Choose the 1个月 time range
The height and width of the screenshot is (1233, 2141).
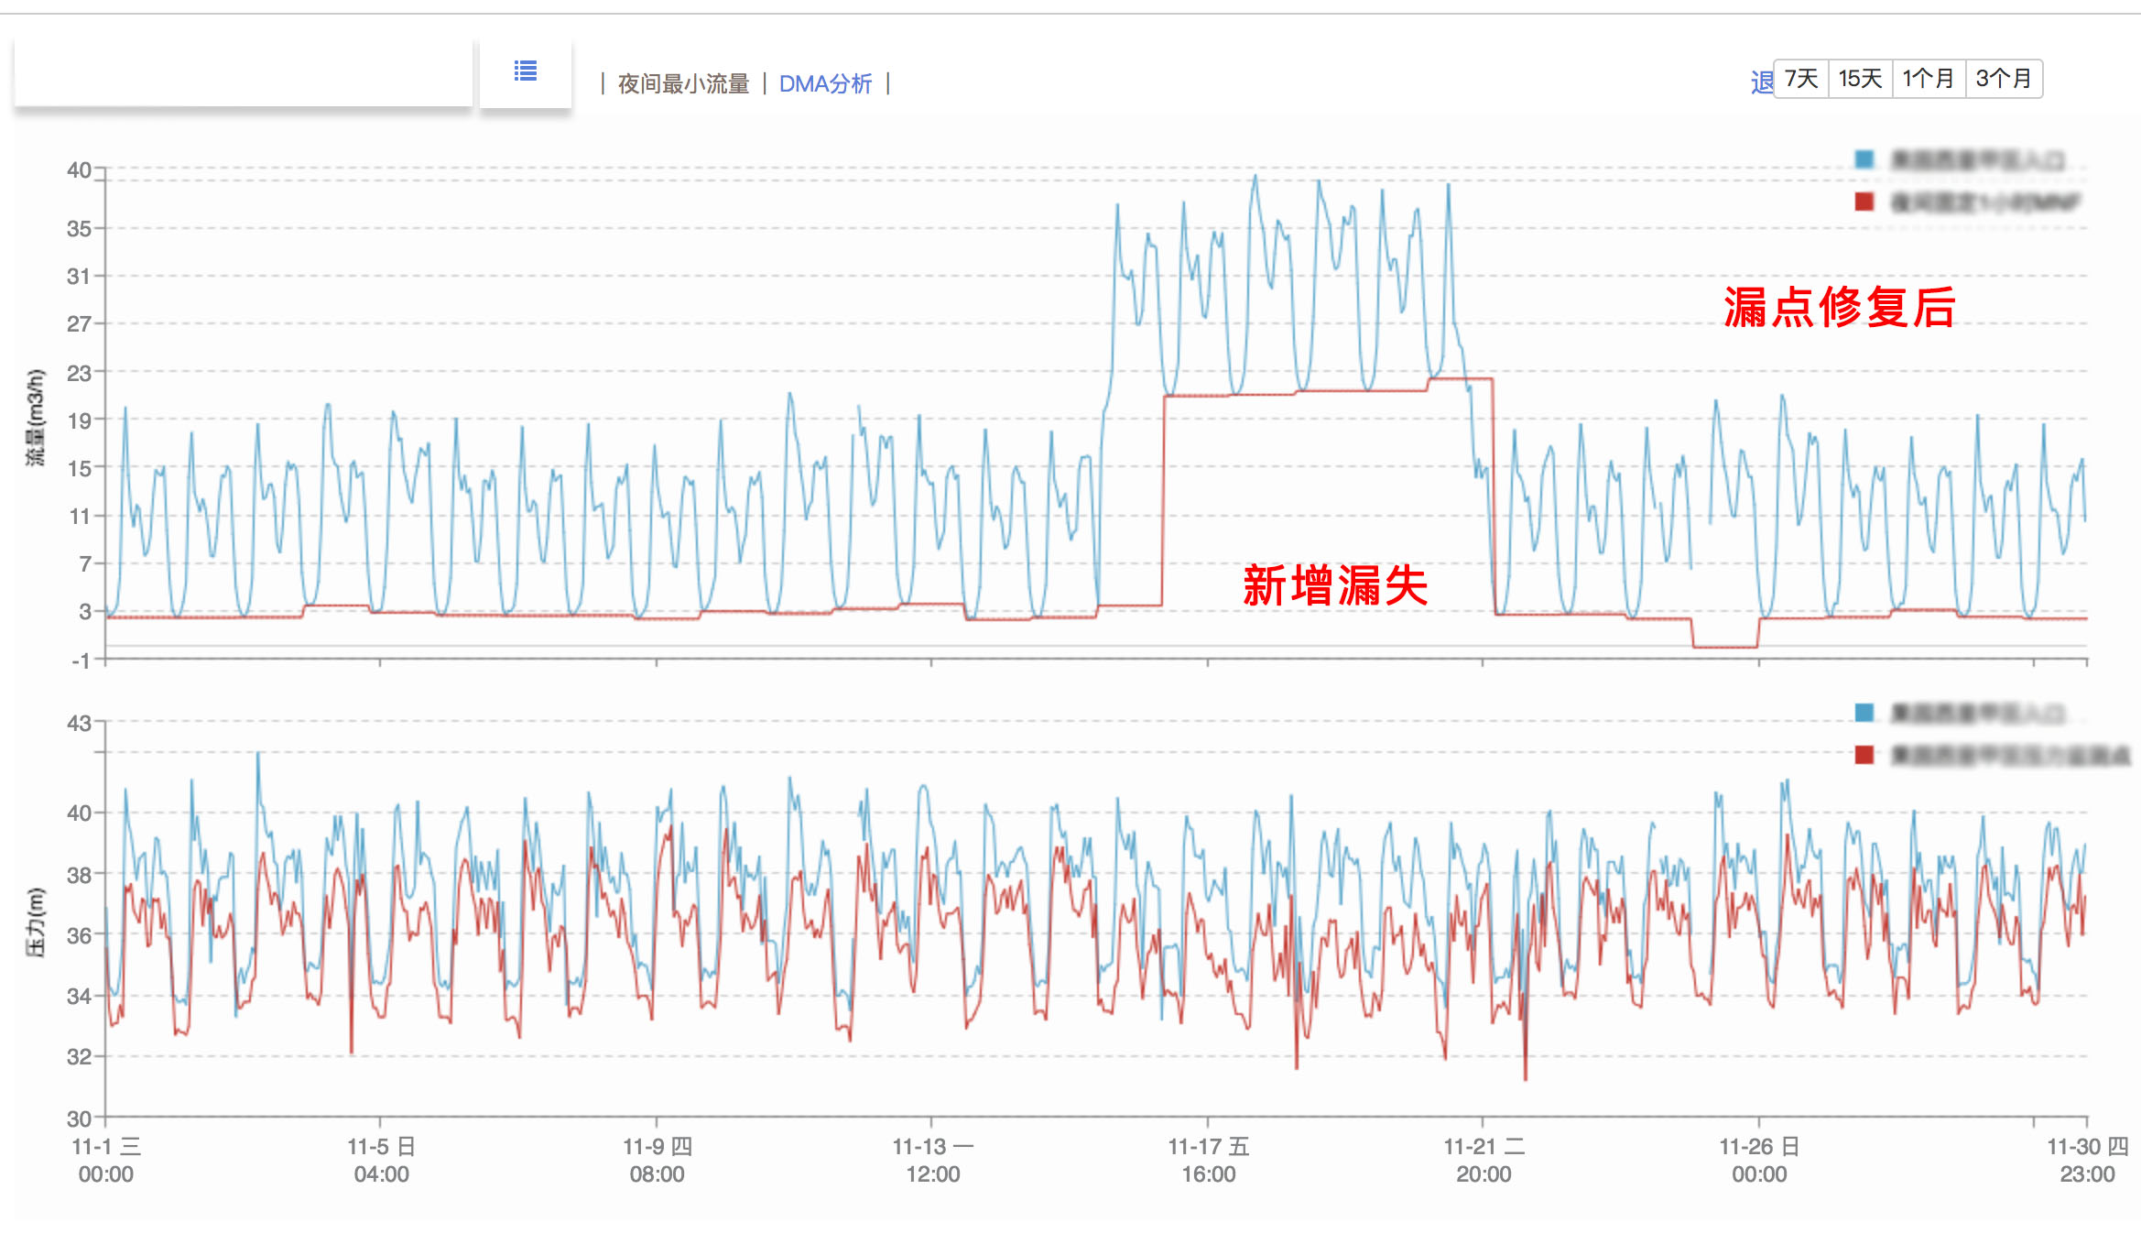tap(1929, 79)
